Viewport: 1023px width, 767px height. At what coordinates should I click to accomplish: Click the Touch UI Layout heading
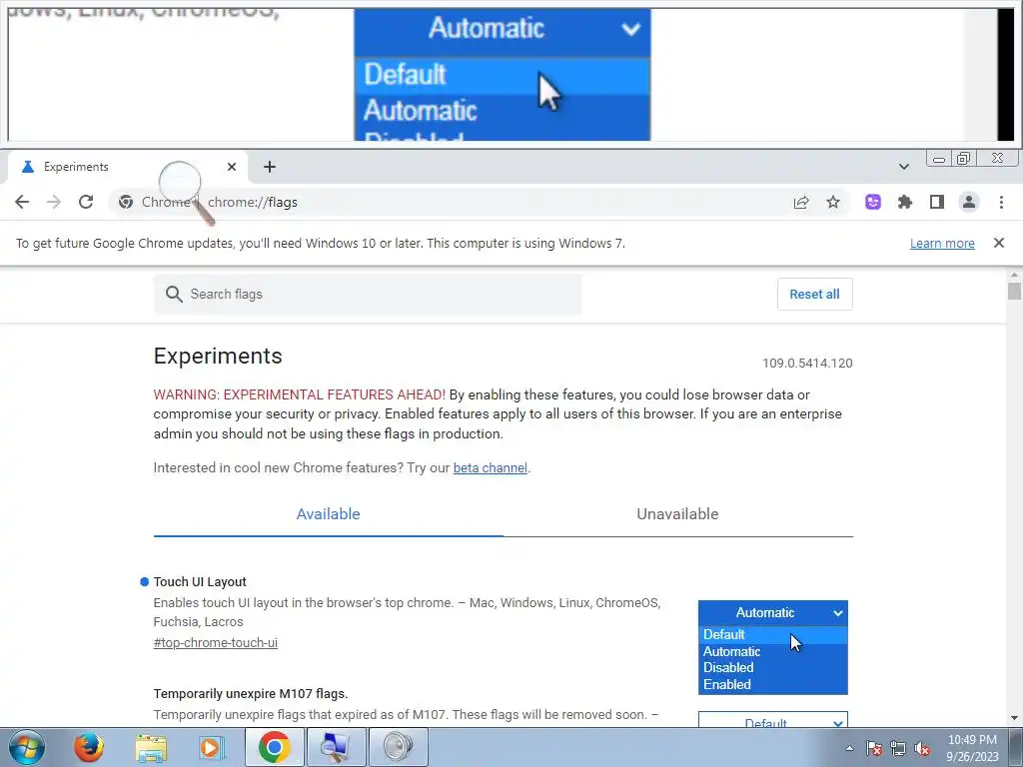200,582
